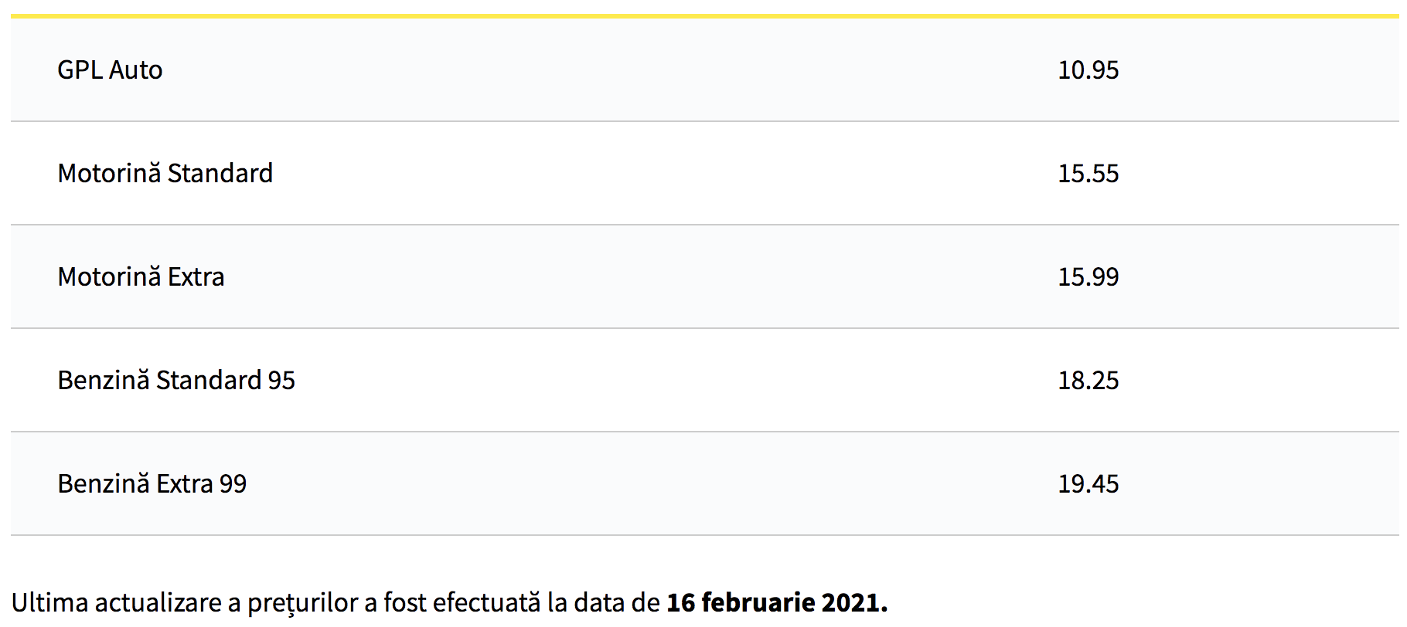Select the 15.99 price value
This screenshot has width=1407, height=627.
point(1088,277)
